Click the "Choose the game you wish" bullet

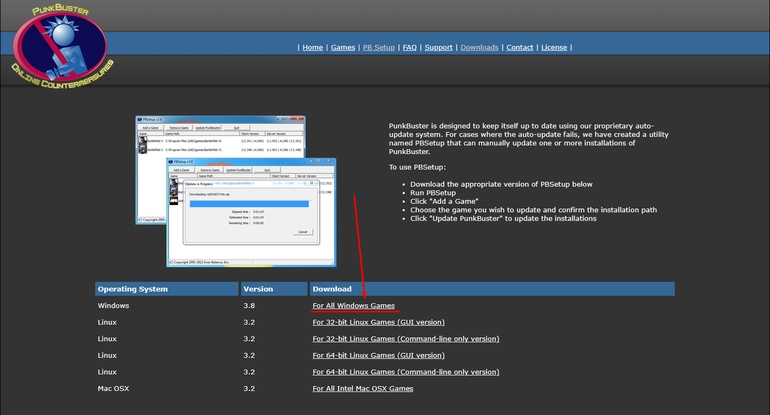[534, 210]
